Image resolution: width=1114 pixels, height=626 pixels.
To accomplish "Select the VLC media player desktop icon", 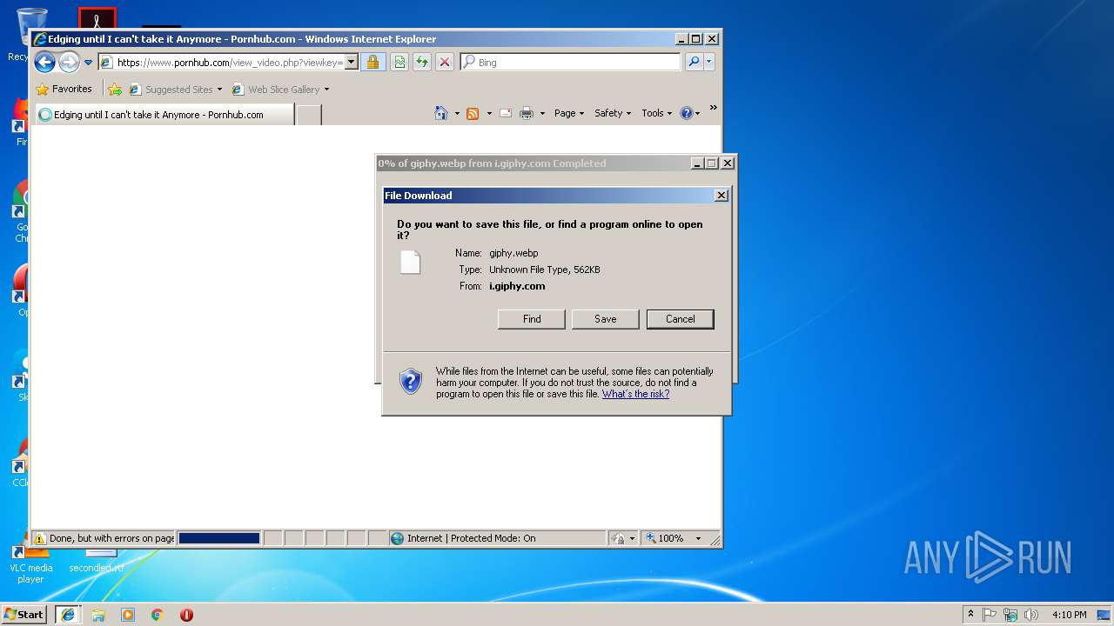I will [30, 563].
